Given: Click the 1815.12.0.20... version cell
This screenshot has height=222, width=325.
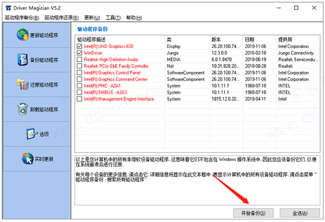Looking at the screenshot, I should click(x=225, y=99).
